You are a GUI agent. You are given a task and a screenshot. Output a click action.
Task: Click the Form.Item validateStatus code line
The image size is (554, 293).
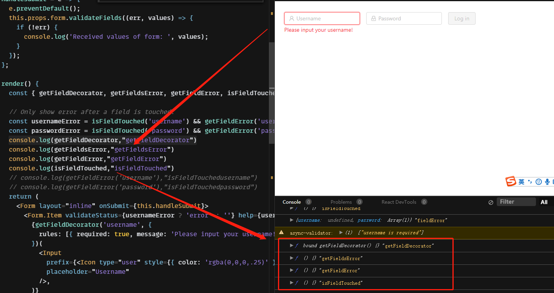149,215
